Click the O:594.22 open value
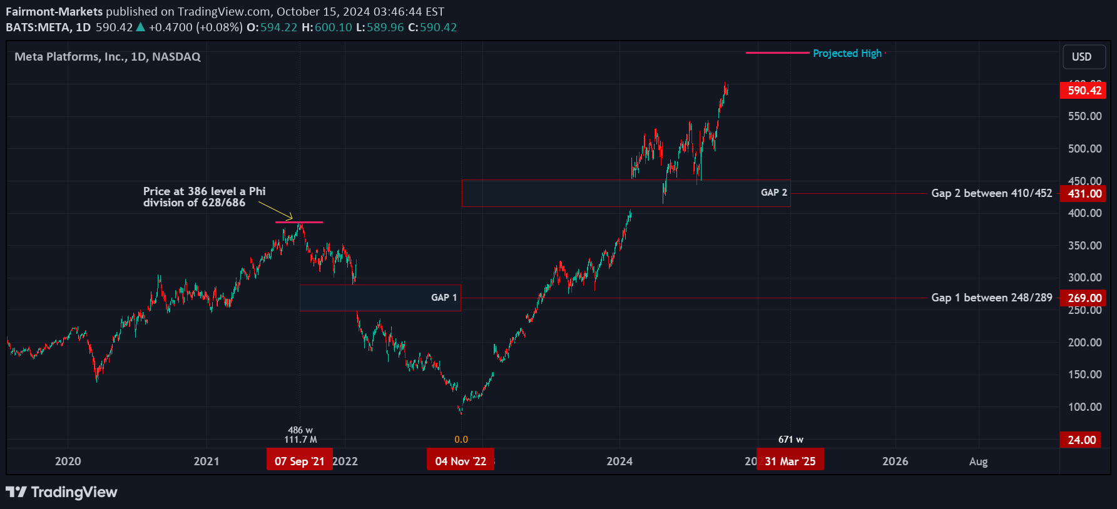The height and width of the screenshot is (509, 1117). click(x=272, y=28)
